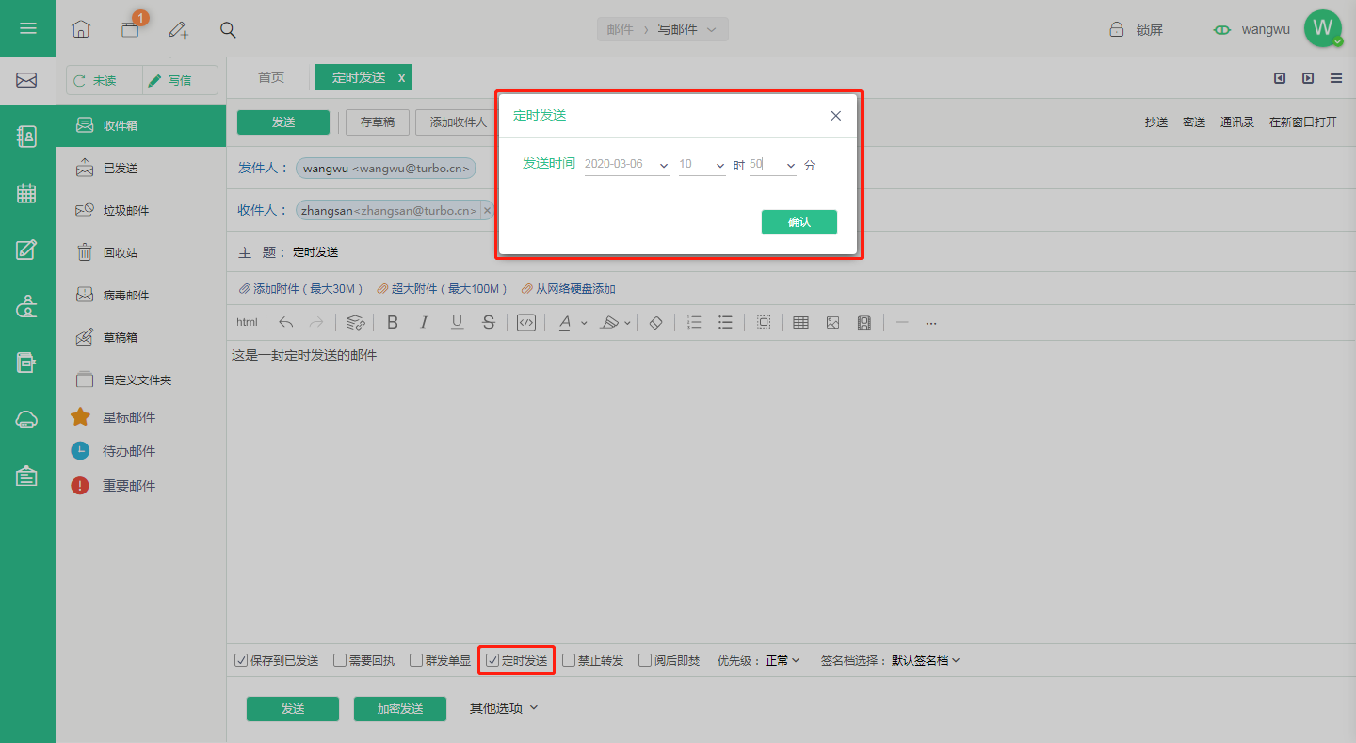
Task: Open the search magnifier icon
Action: (x=228, y=29)
